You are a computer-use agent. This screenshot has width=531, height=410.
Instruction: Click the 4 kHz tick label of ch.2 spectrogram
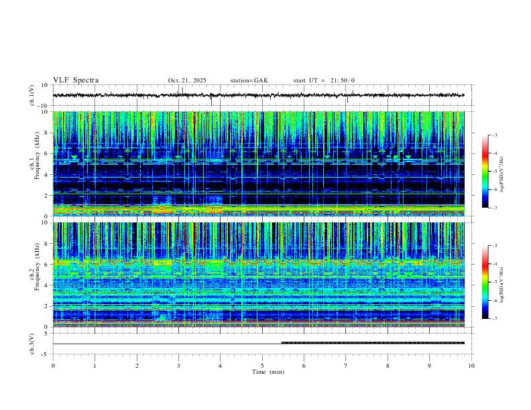pos(46,285)
